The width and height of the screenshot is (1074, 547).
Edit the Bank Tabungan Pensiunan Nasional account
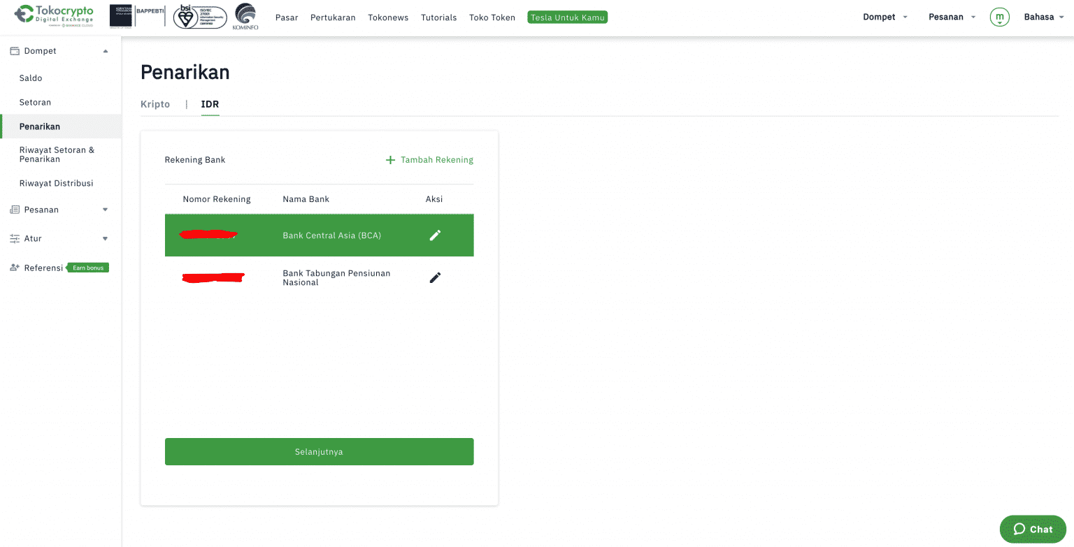[x=435, y=278]
